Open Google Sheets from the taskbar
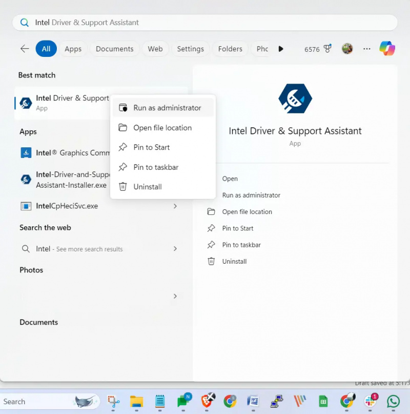The image size is (410, 414). [323, 402]
